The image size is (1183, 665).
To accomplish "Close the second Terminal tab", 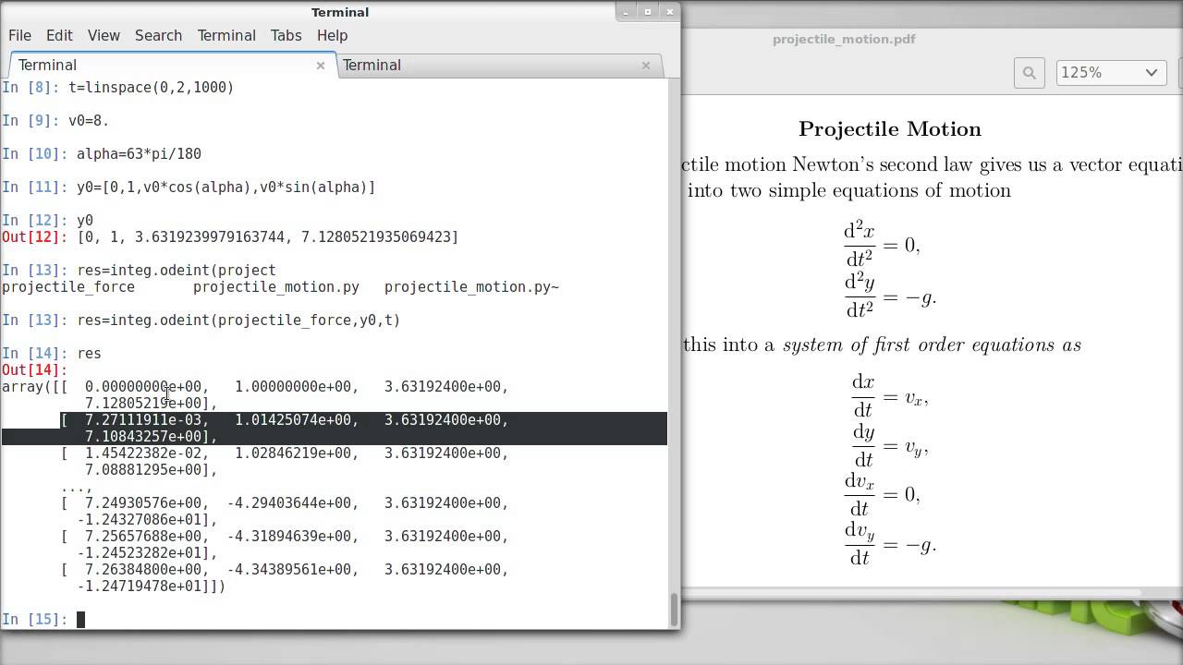I will (646, 65).
